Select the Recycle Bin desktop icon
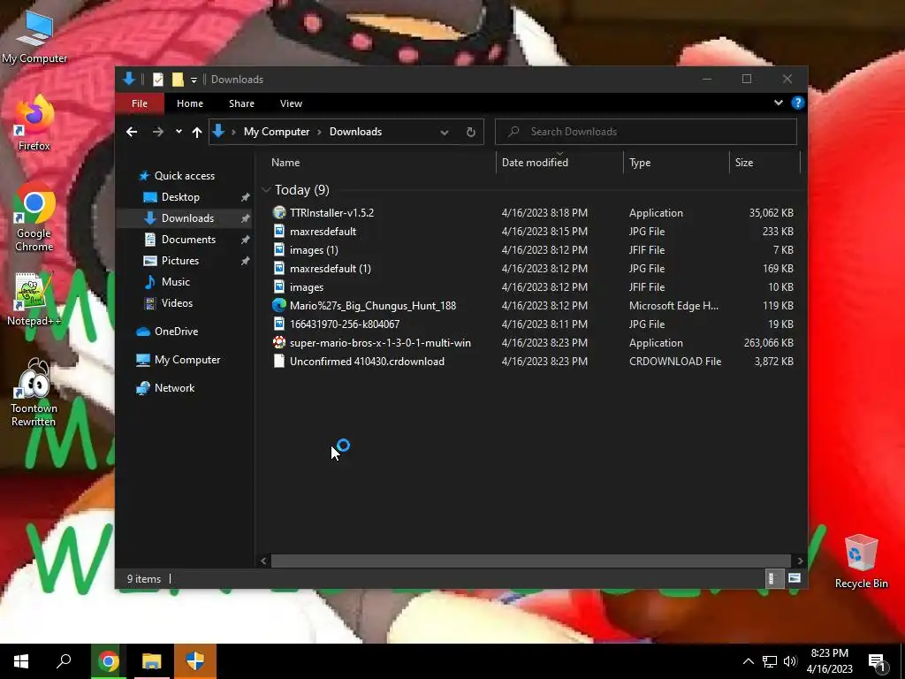The width and height of the screenshot is (905, 679). pos(861,561)
